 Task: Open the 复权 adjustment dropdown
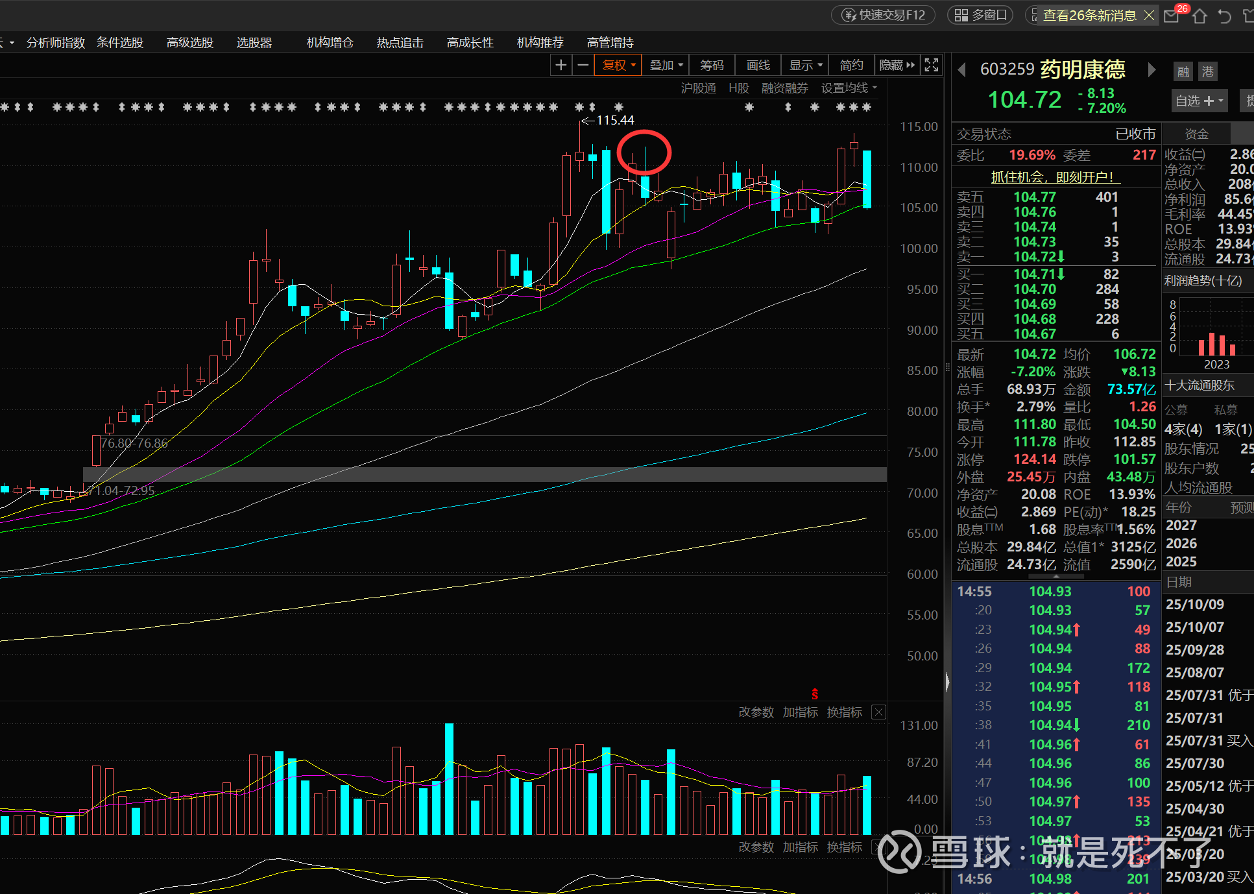[618, 65]
